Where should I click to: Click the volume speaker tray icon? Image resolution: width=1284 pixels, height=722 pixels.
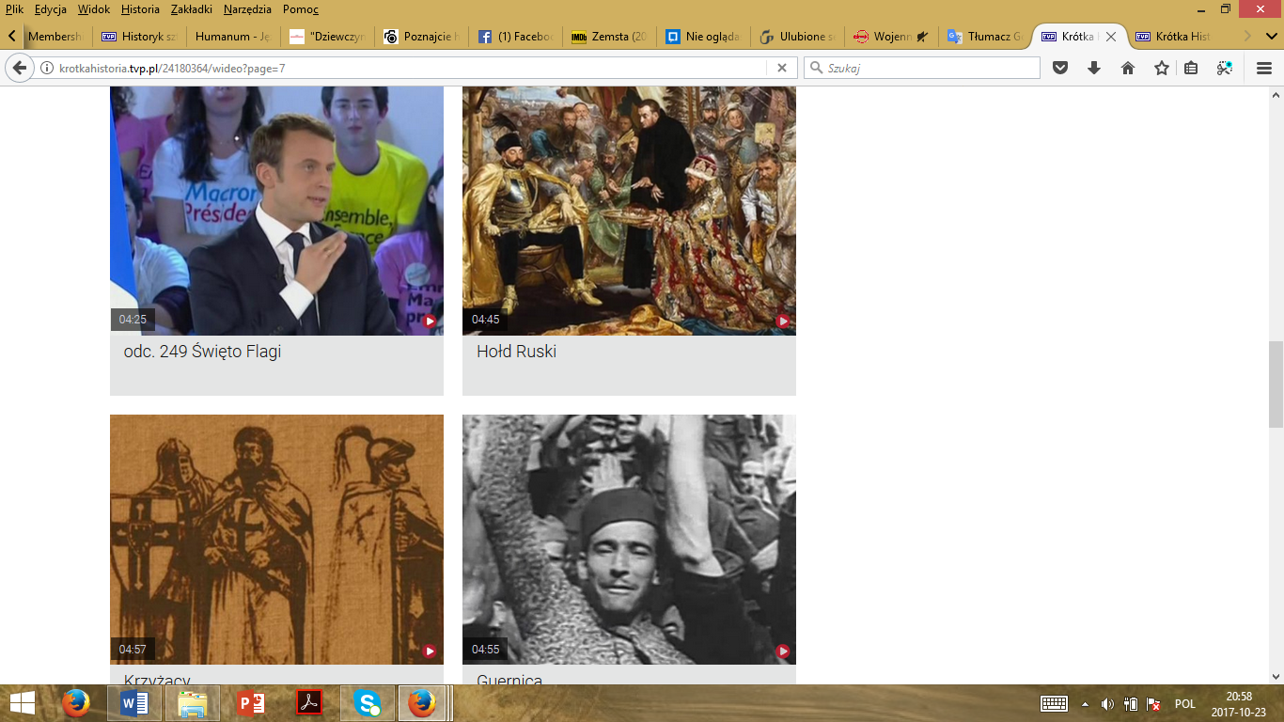coord(1107,704)
